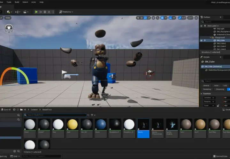Open the Rotation type dropdown

[209, 102]
